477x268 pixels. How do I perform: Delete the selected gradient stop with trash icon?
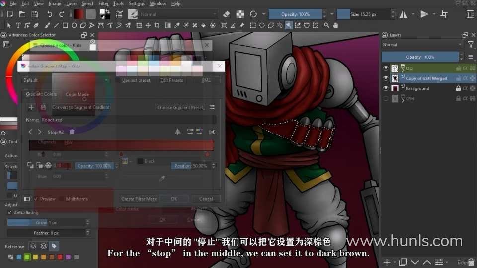72,132
